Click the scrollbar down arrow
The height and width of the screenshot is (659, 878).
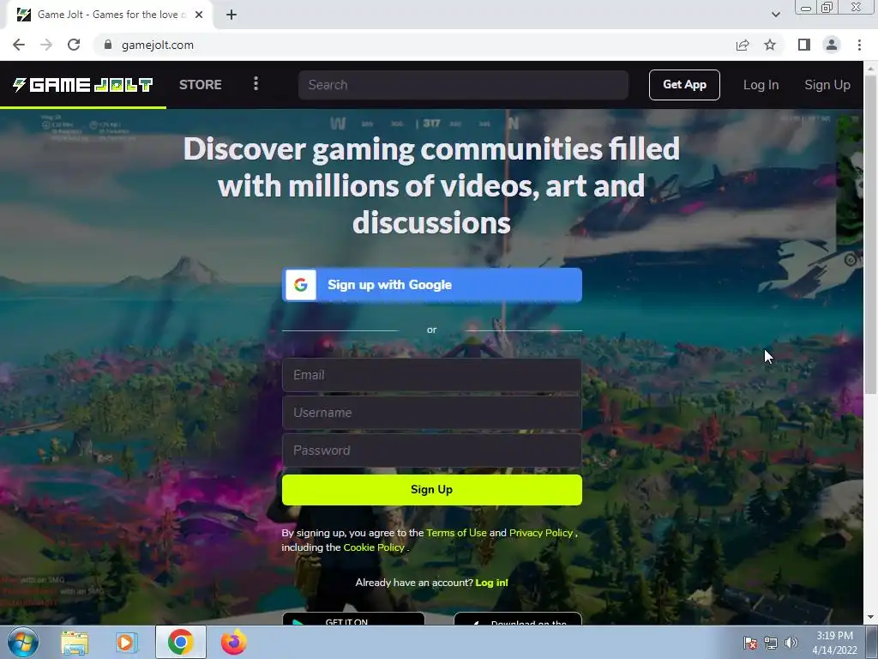click(x=871, y=618)
